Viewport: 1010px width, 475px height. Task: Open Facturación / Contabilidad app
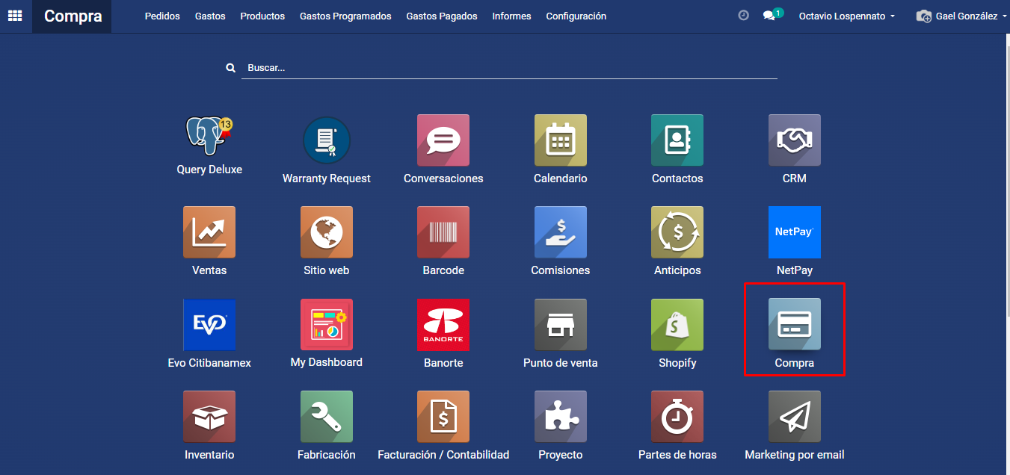443,417
